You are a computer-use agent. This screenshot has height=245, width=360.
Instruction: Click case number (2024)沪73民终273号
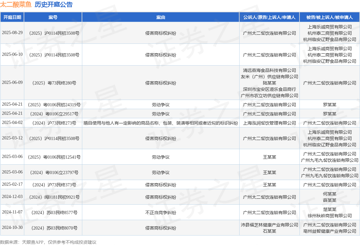click(x=54, y=123)
